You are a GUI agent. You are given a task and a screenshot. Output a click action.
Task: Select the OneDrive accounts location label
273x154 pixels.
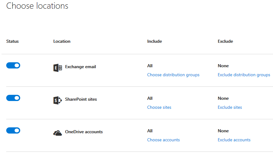click(84, 132)
